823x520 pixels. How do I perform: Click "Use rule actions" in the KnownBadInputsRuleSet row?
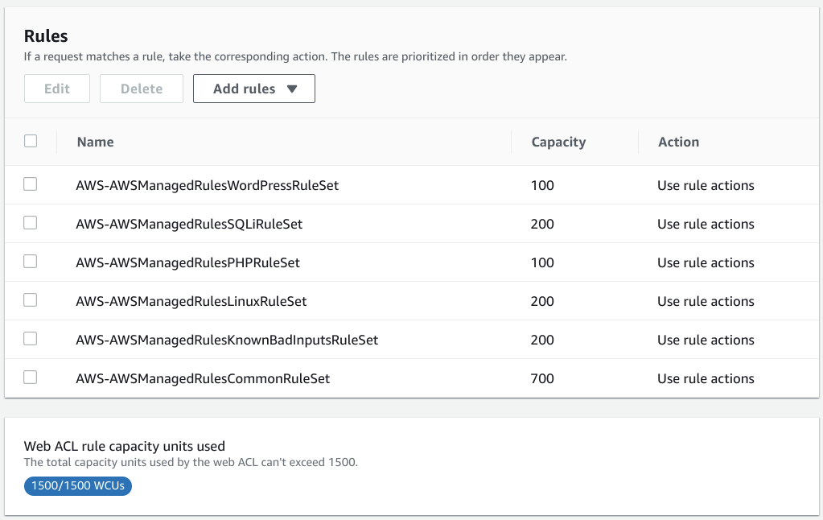pyautogui.click(x=706, y=340)
